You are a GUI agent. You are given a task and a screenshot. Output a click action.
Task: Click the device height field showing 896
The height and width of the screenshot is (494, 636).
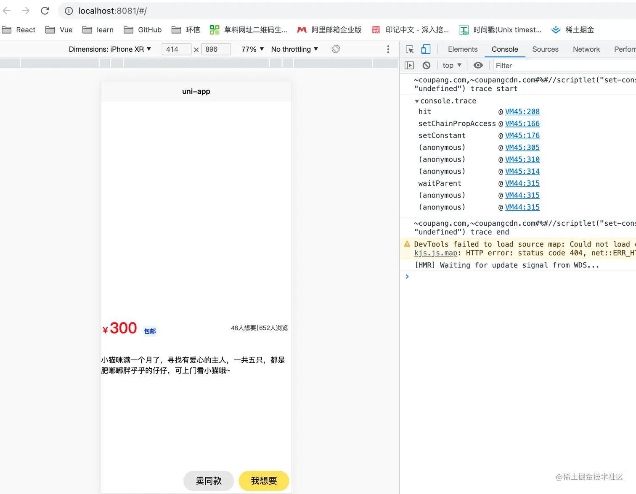click(216, 49)
